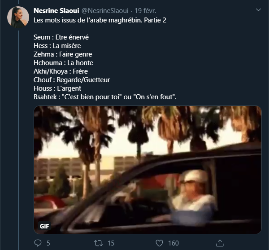
Task: Click the "Chouf : Regarde/Guetteur" text line
Action: (72, 80)
